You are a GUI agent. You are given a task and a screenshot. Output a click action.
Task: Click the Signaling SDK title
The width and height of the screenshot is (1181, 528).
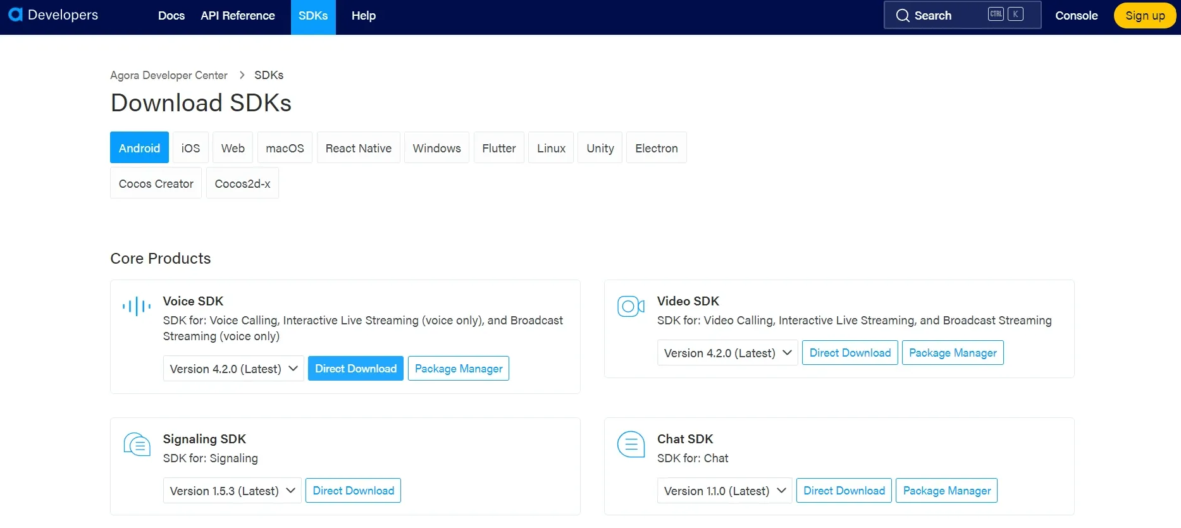pyautogui.click(x=204, y=439)
